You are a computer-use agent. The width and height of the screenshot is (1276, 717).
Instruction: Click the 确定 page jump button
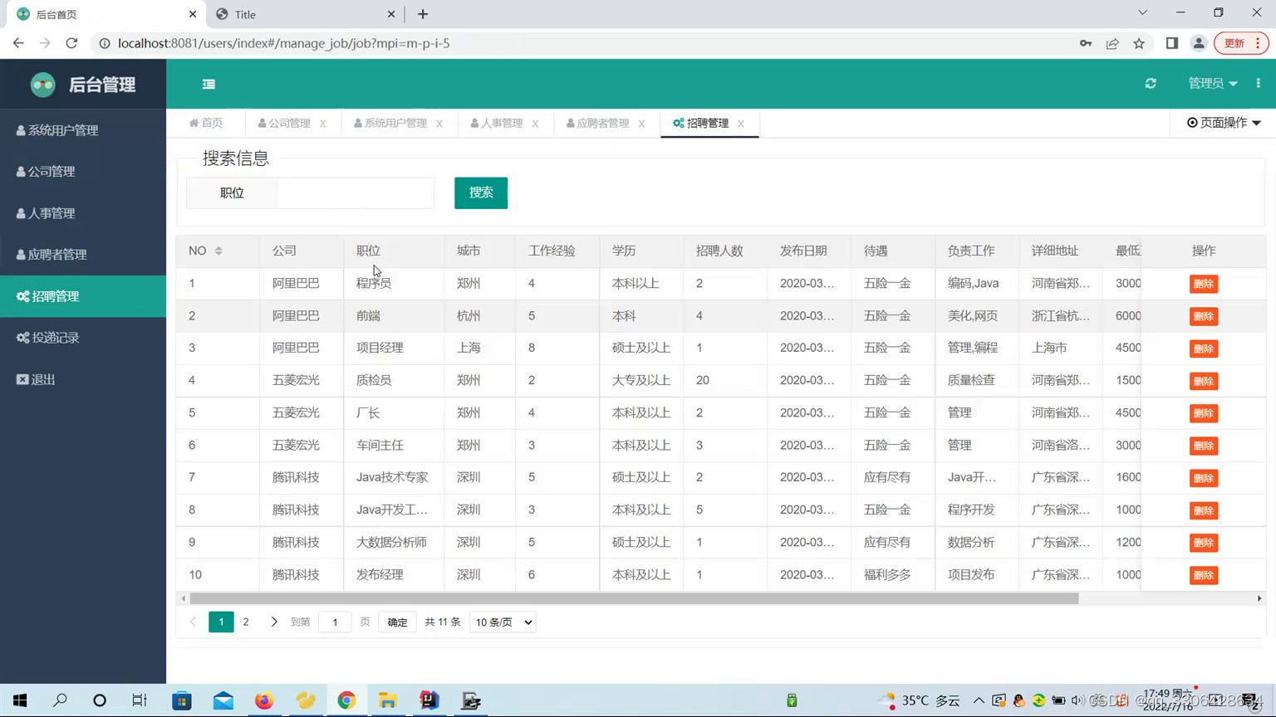tap(397, 622)
